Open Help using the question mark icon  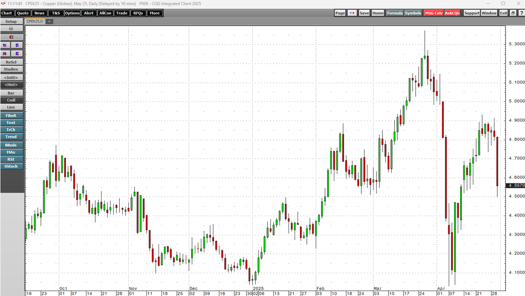(x=522, y=13)
